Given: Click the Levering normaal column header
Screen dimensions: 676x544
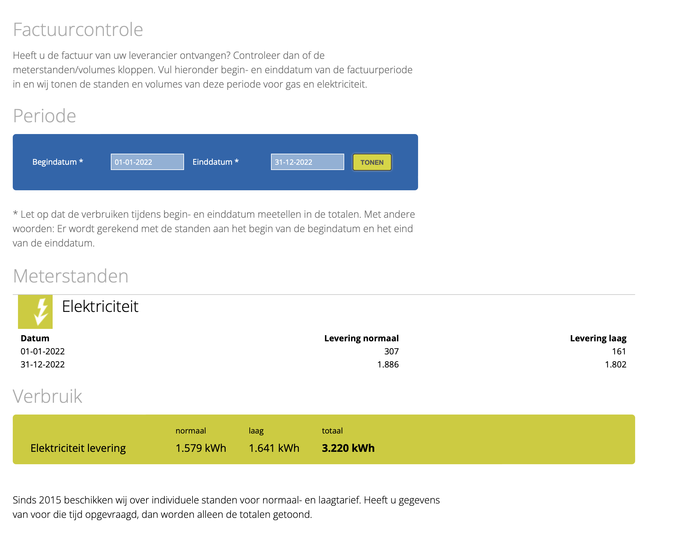Looking at the screenshot, I should (361, 338).
